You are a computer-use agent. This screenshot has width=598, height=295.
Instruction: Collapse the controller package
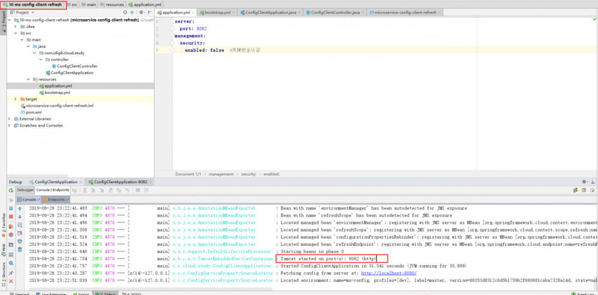pos(41,59)
